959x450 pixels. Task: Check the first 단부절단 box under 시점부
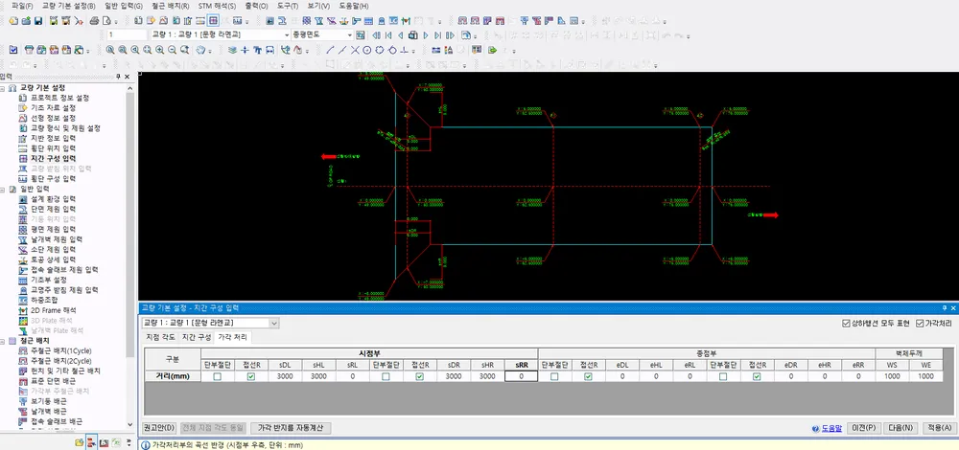pos(217,376)
